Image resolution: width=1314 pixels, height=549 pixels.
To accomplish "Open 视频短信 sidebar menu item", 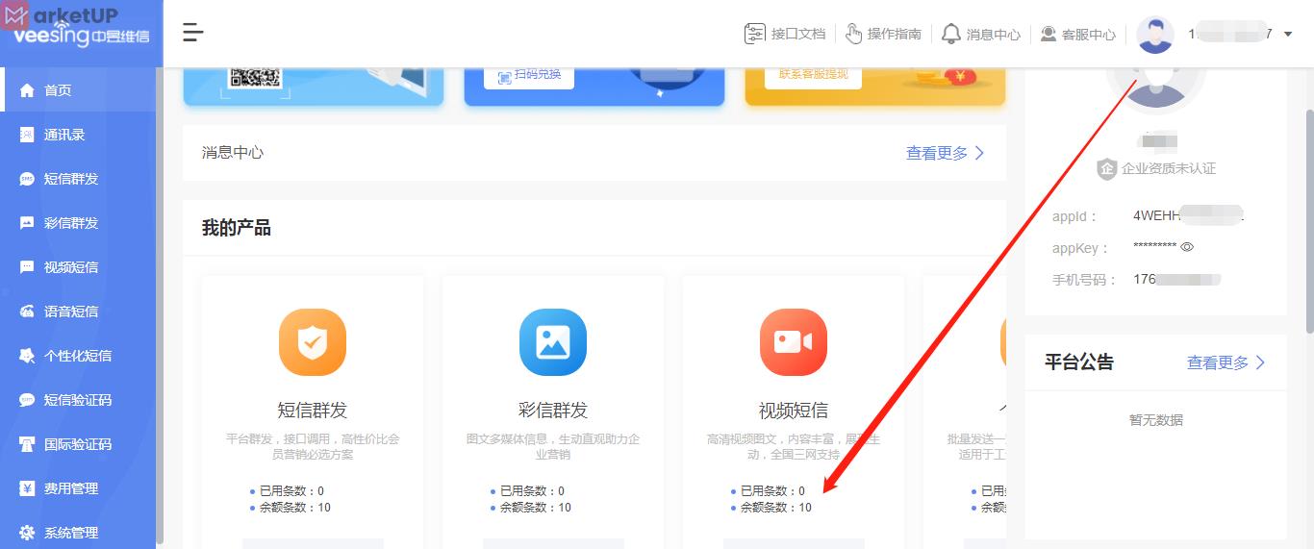I will 78,267.
